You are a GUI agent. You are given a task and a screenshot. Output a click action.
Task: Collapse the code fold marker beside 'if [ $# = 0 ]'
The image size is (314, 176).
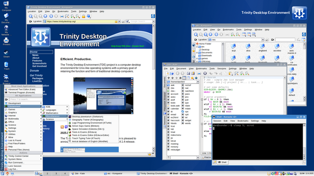click(202, 99)
